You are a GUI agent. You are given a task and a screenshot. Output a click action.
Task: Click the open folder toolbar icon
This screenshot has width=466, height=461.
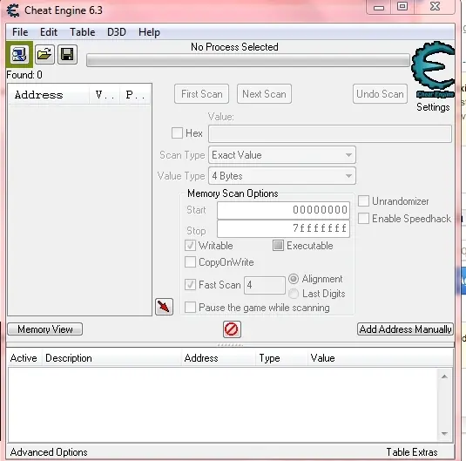tap(44, 55)
